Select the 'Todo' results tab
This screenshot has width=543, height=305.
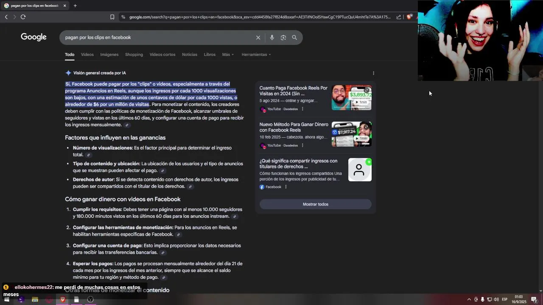point(70,55)
